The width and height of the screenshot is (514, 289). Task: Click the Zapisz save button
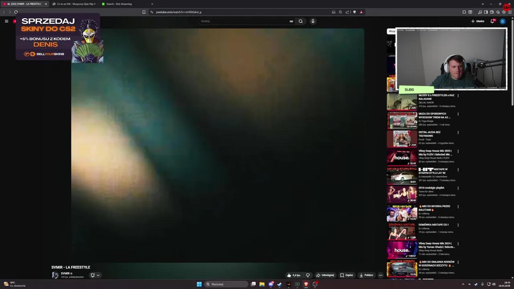tap(347, 275)
